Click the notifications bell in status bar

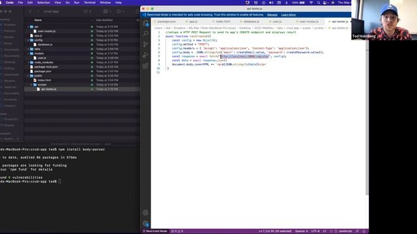click(364, 231)
